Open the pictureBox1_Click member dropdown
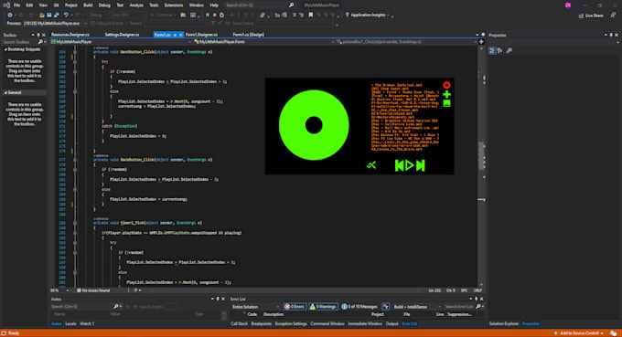This screenshot has height=337, width=622. coord(406,42)
